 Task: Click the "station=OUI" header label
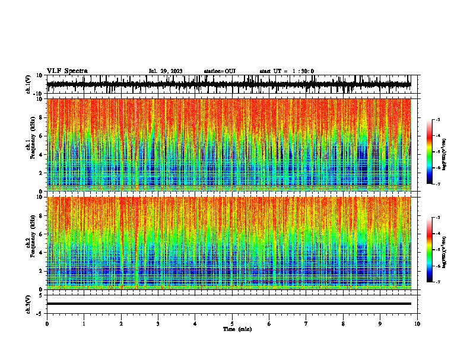click(x=220, y=71)
